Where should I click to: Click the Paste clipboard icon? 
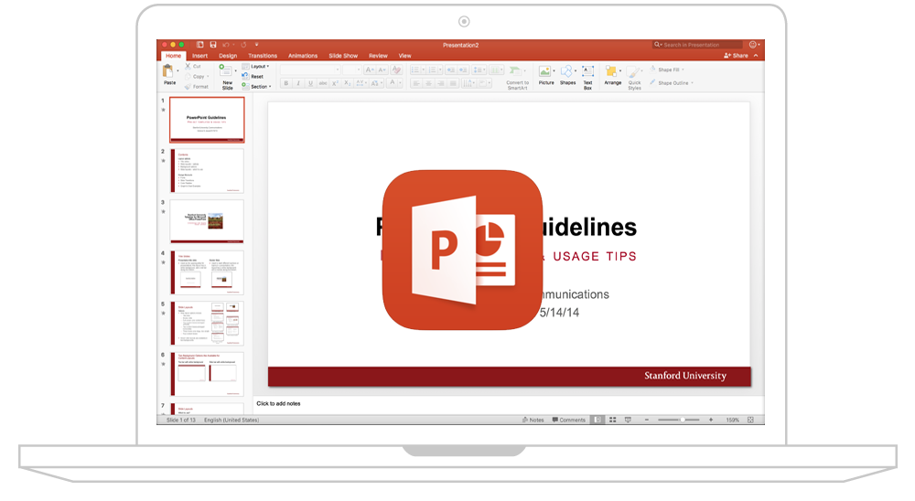[168, 71]
